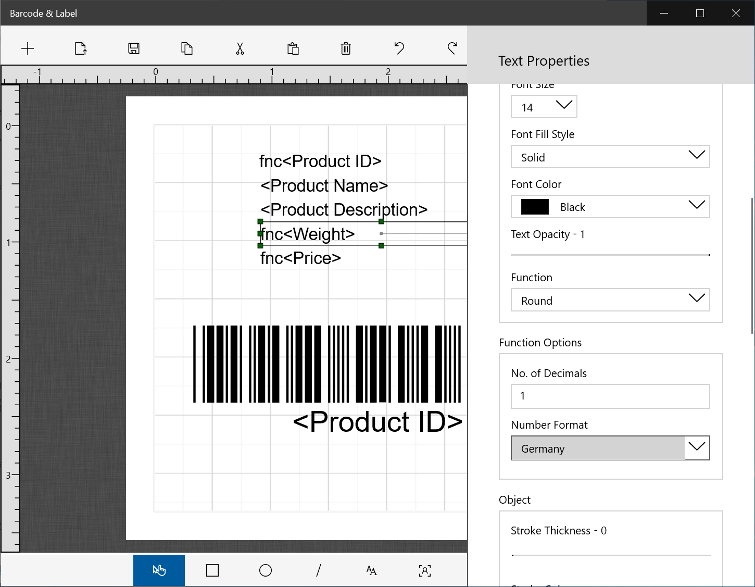Viewport: 755px width, 587px height.
Task: Adjust the Stroke Thickness slider
Action: (x=610, y=555)
